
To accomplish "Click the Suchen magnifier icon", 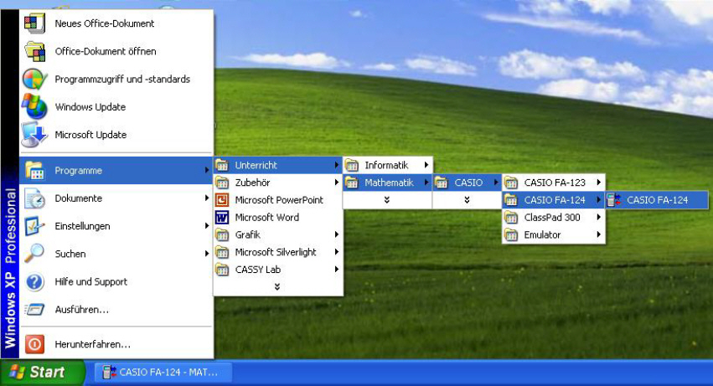I will point(34,254).
